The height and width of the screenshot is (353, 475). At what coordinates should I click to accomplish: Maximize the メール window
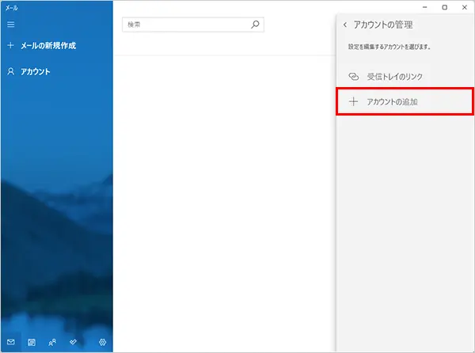point(445,7)
